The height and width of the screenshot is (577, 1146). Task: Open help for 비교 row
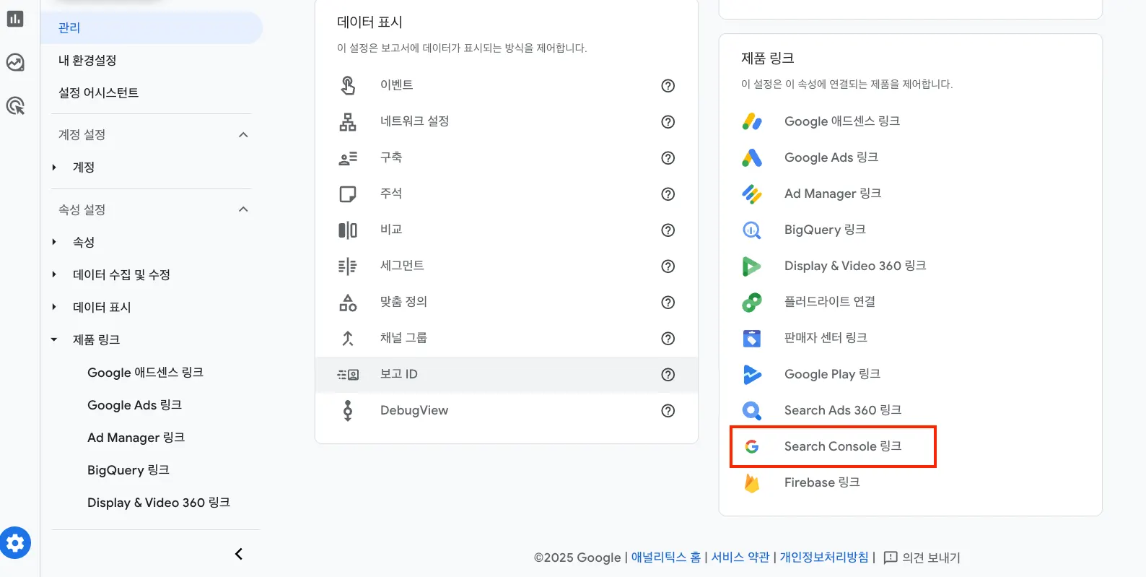668,230
